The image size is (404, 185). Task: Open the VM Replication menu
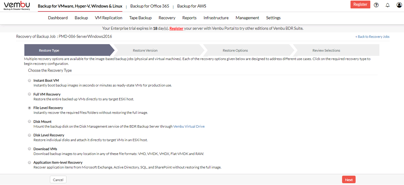point(109,18)
